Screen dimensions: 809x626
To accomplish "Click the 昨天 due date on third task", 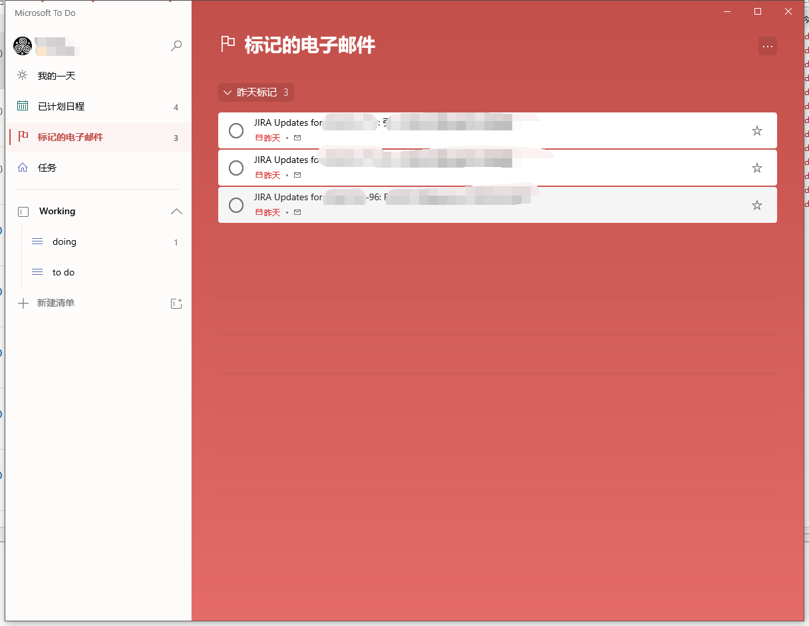I will (268, 212).
